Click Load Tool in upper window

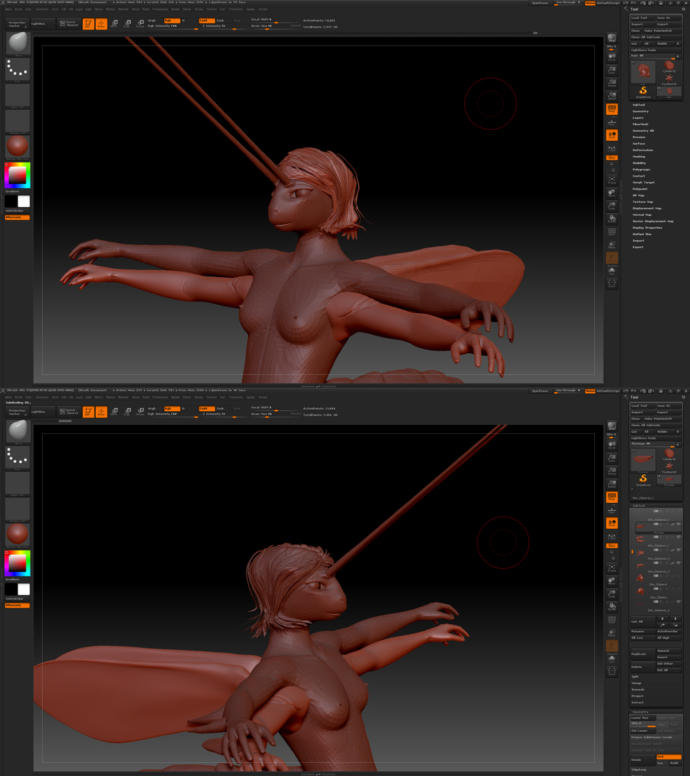642,18
